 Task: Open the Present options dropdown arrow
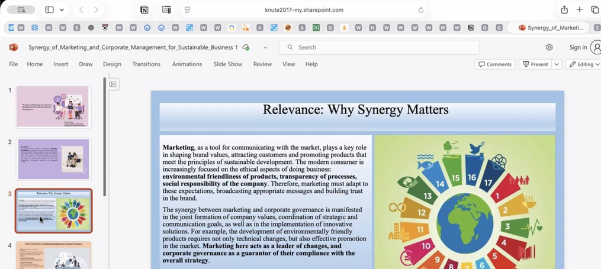(x=557, y=64)
